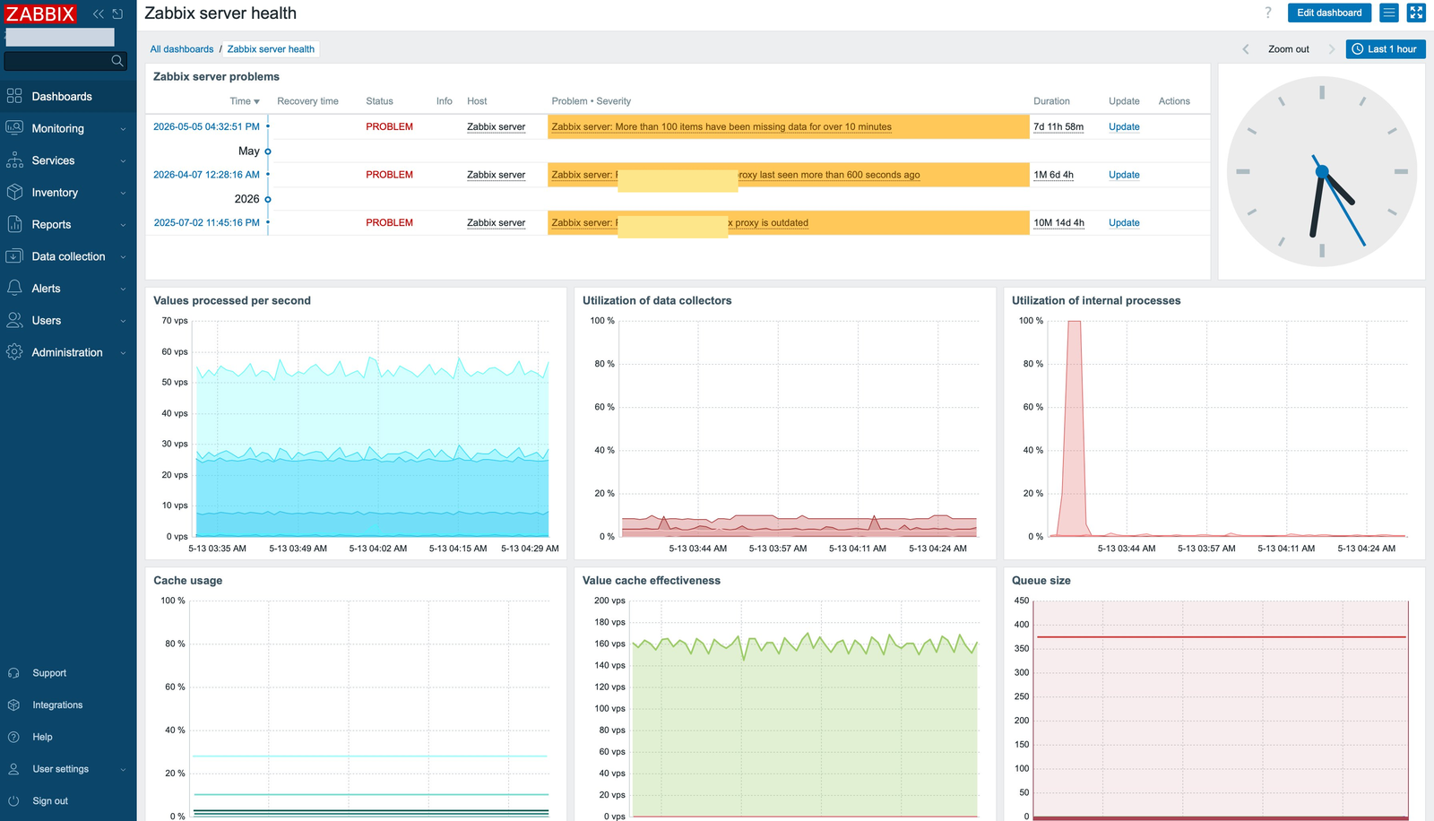Expand the Monitoring menu chevron
This screenshot has width=1434, height=821.
[123, 129]
